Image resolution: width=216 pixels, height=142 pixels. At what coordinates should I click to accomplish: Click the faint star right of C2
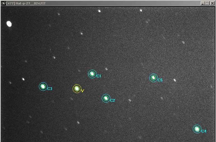[130, 100]
